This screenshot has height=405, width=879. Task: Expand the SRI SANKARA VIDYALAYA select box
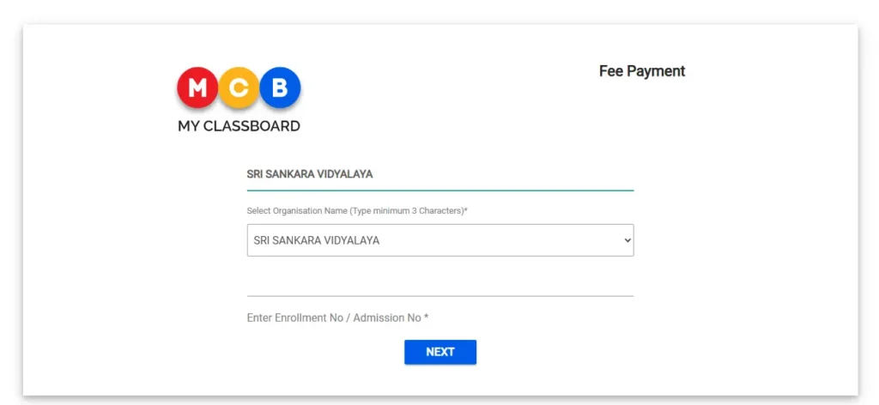tap(429, 240)
